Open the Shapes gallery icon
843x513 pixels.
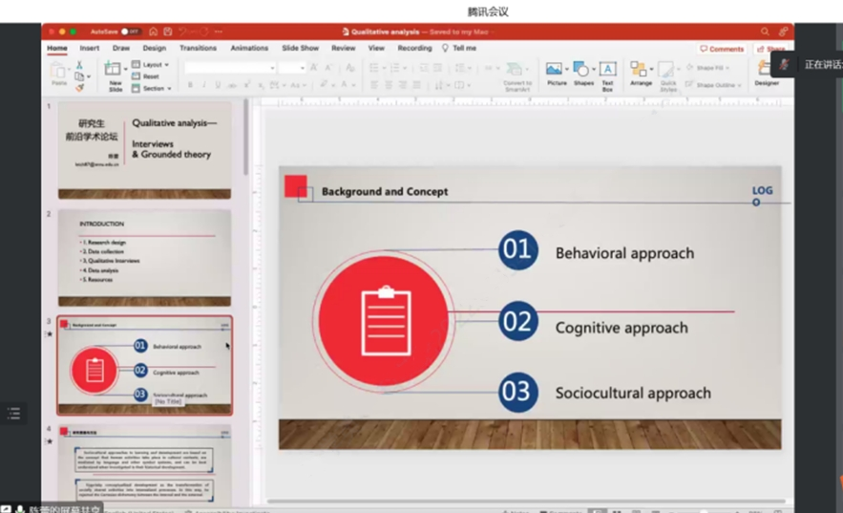582,70
